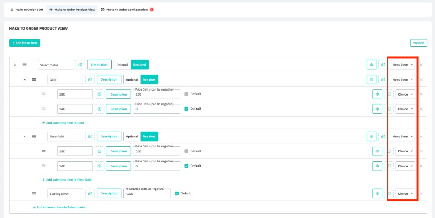Click the Add Menu Item button
Image resolution: width=435 pixels, height=218 pixels.
[x=25, y=43]
